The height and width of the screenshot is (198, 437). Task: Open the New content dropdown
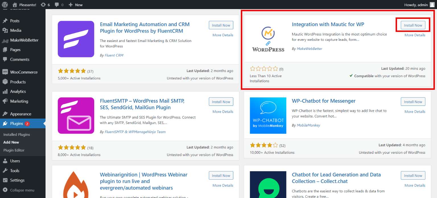click(75, 5)
